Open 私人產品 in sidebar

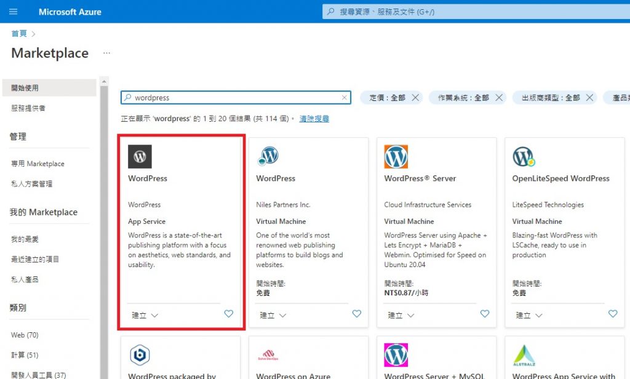[25, 279]
